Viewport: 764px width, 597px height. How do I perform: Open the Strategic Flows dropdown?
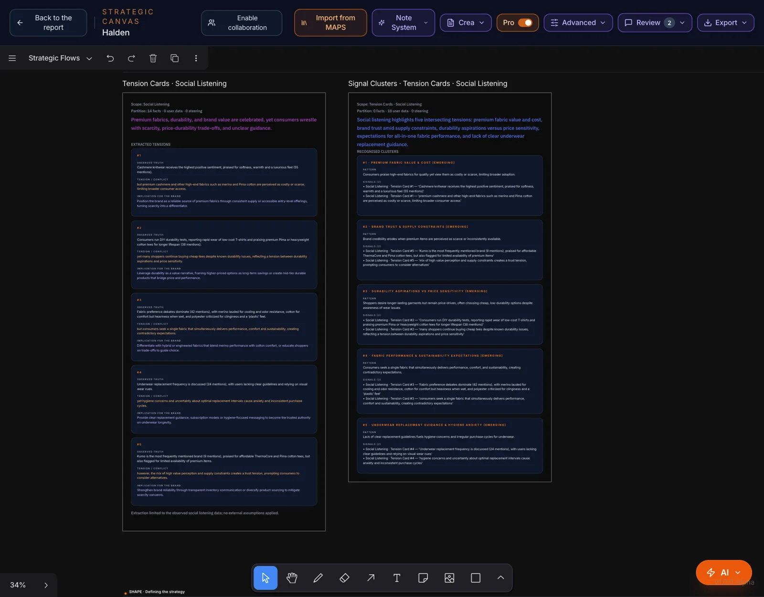(60, 58)
